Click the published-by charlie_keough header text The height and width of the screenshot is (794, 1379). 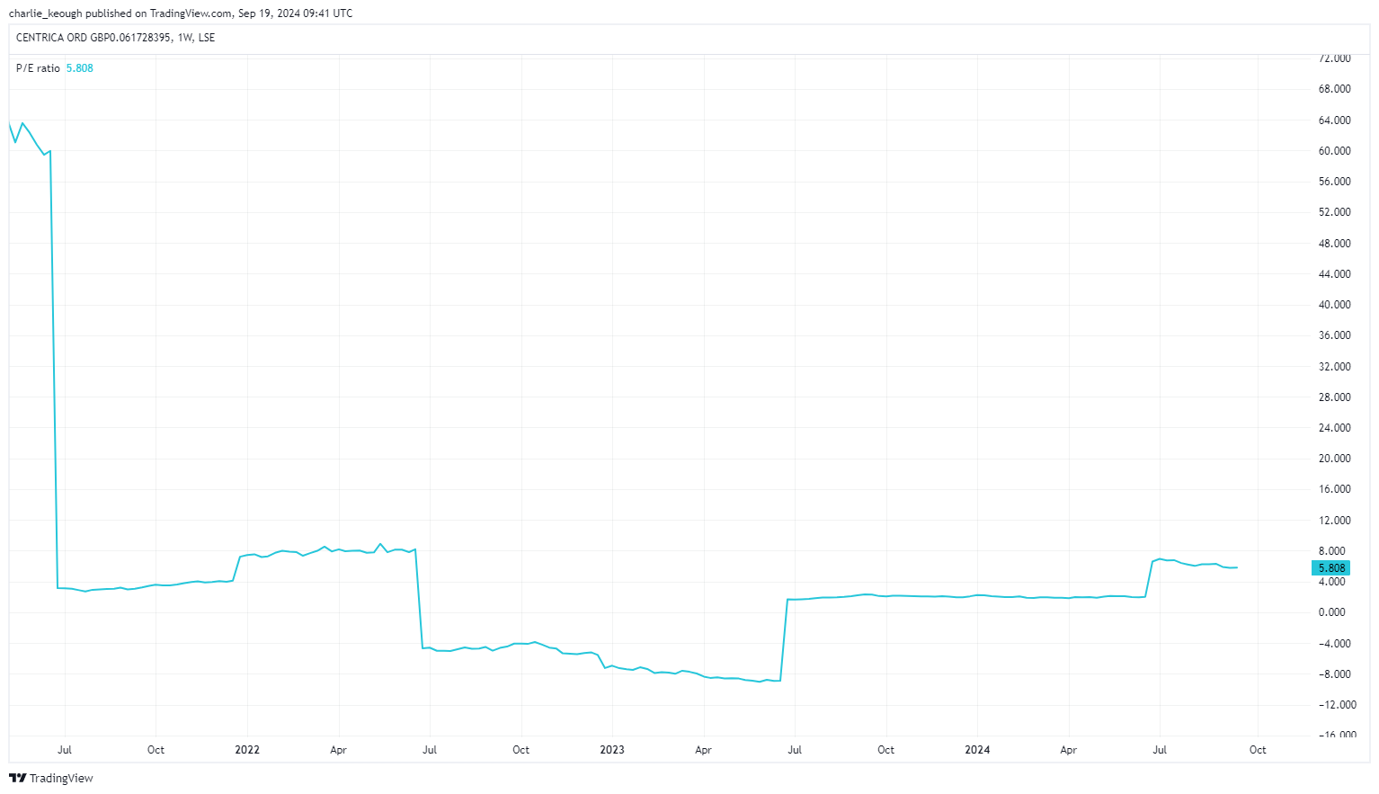180,13
